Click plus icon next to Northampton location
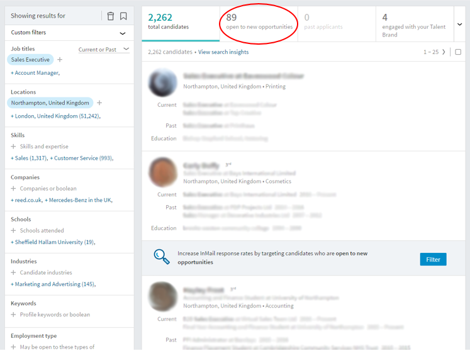Image resolution: width=470 pixels, height=351 pixels. (x=99, y=103)
